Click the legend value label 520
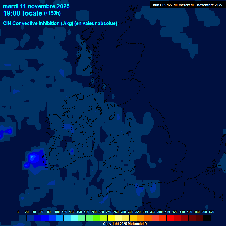226x226 pixels. [x=211, y=212]
